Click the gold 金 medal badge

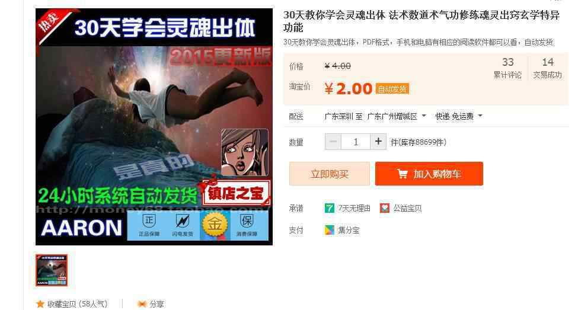pyautogui.click(x=215, y=226)
